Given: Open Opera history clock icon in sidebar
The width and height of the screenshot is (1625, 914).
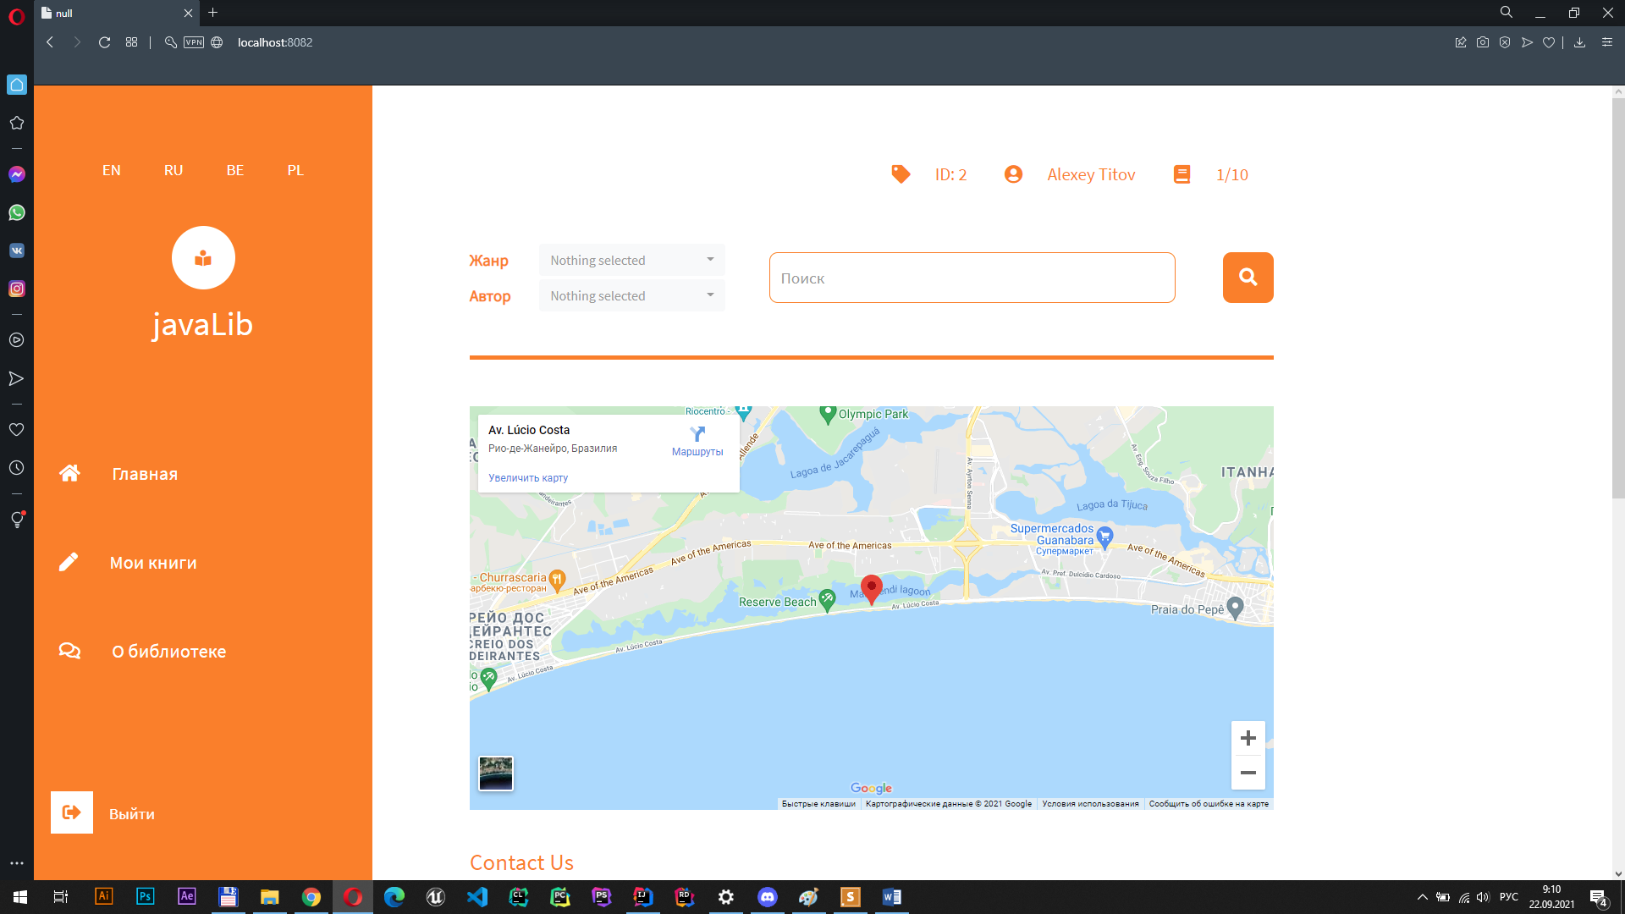Looking at the screenshot, I should pos(16,468).
